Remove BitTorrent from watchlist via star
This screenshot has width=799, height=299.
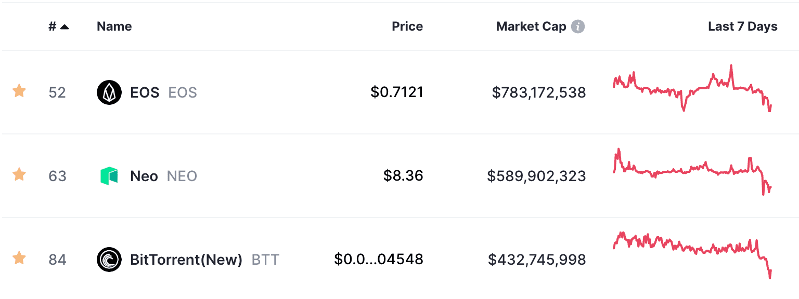point(19,257)
